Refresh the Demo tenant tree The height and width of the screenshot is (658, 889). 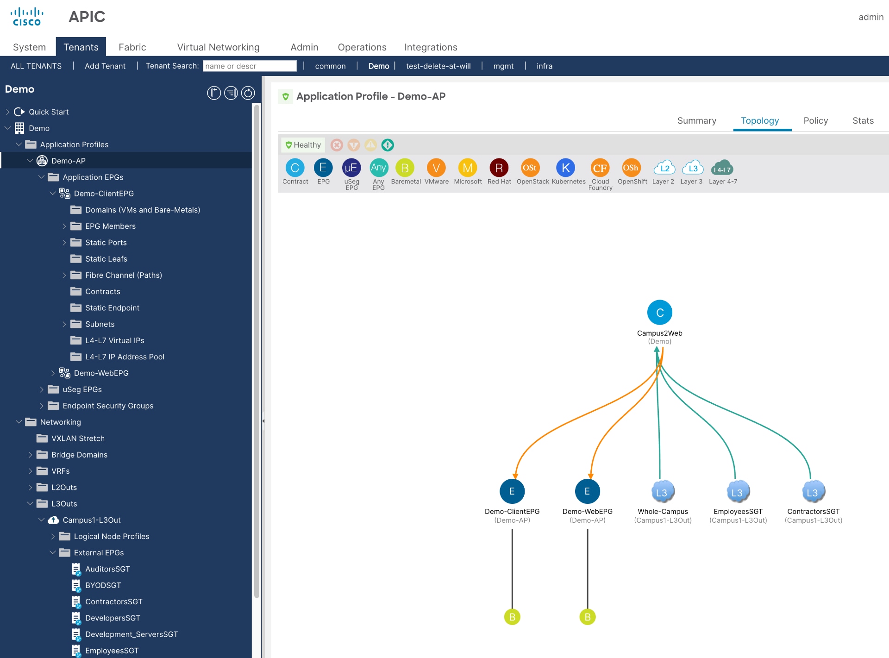pyautogui.click(x=248, y=93)
